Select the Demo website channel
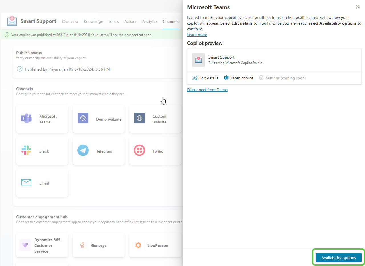Image resolution: width=365 pixels, height=266 pixels. coord(98,119)
